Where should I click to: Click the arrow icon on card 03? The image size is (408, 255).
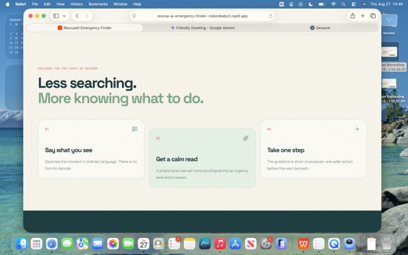357,129
